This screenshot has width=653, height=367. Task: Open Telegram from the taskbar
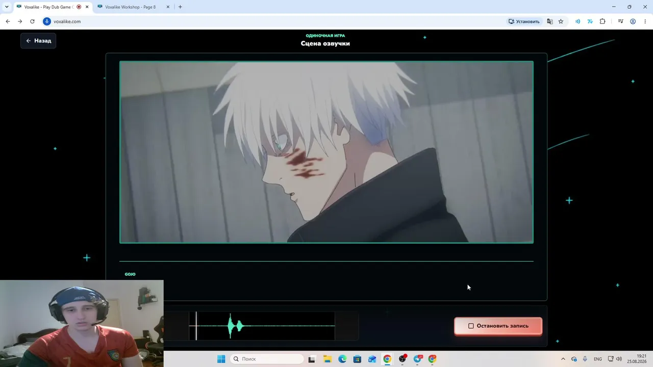coord(418,359)
